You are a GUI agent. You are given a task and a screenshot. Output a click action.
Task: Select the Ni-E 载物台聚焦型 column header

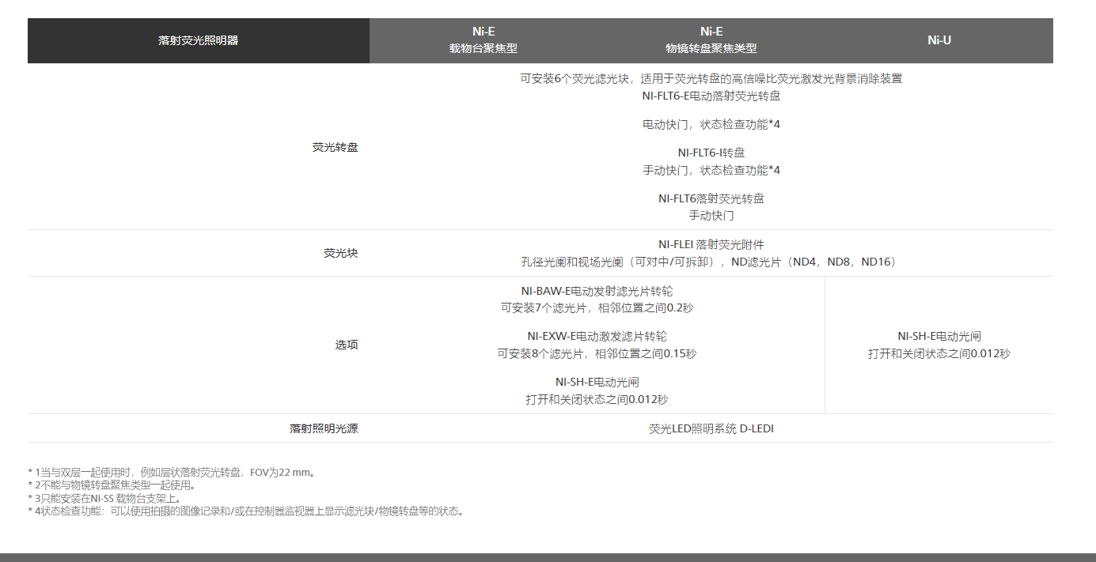[484, 40]
